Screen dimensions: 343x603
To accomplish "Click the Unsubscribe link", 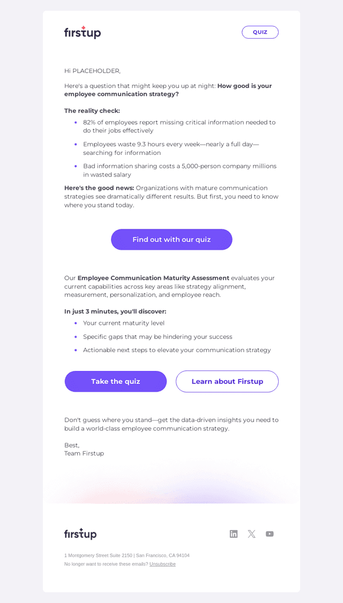I will (x=162, y=564).
